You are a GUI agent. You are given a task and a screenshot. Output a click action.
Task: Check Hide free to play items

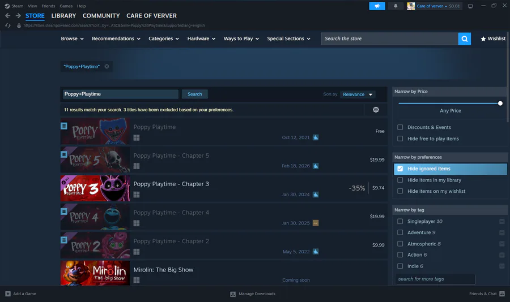[x=400, y=139]
